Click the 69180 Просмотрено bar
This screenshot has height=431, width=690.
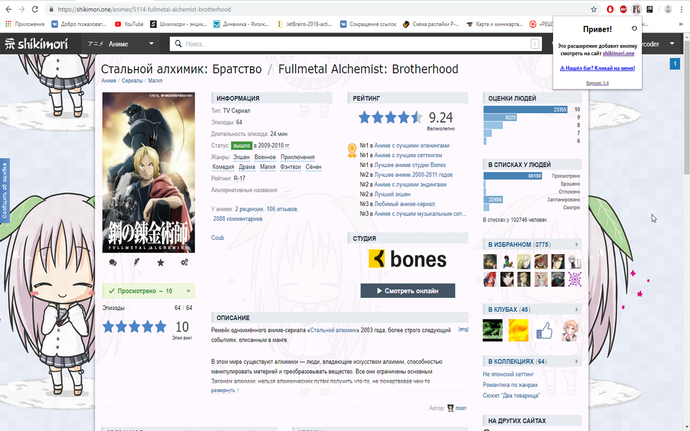click(x=513, y=176)
